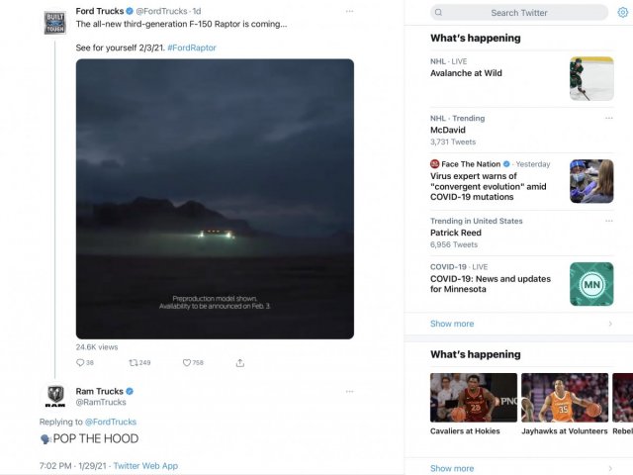Open more options for Patrick Reed trend

608,221
